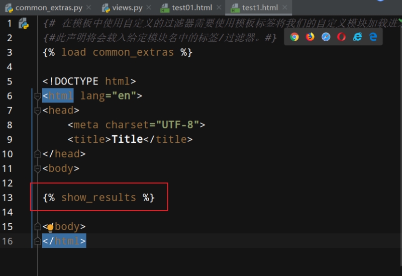Click the show_results template tag

click(x=98, y=198)
